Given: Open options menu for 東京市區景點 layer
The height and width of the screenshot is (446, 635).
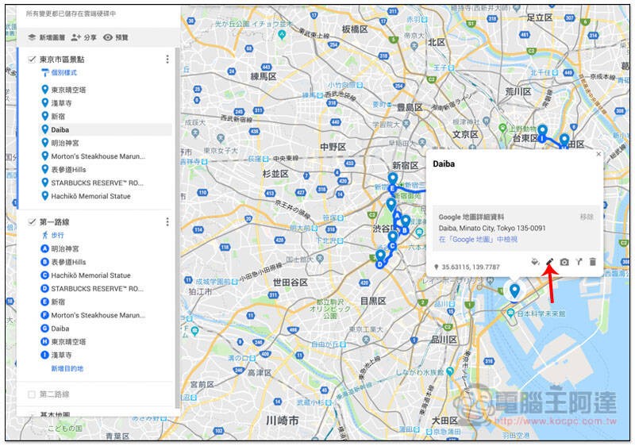Looking at the screenshot, I should click(x=167, y=60).
